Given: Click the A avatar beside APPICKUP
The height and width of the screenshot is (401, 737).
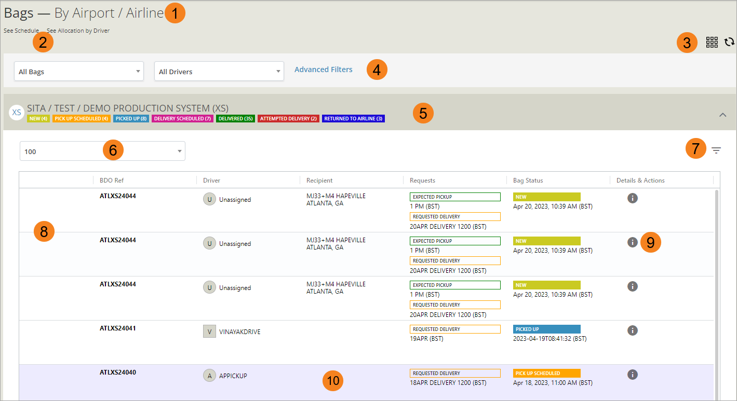Looking at the screenshot, I should point(209,376).
